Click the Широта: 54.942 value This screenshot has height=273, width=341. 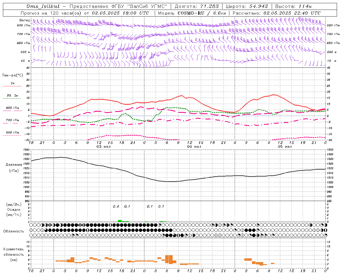click(247, 6)
